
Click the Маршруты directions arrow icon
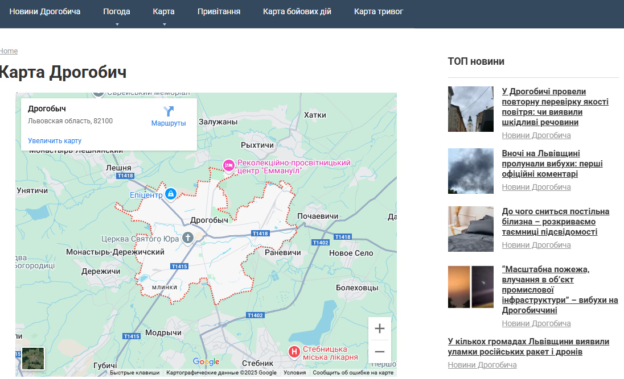(169, 111)
